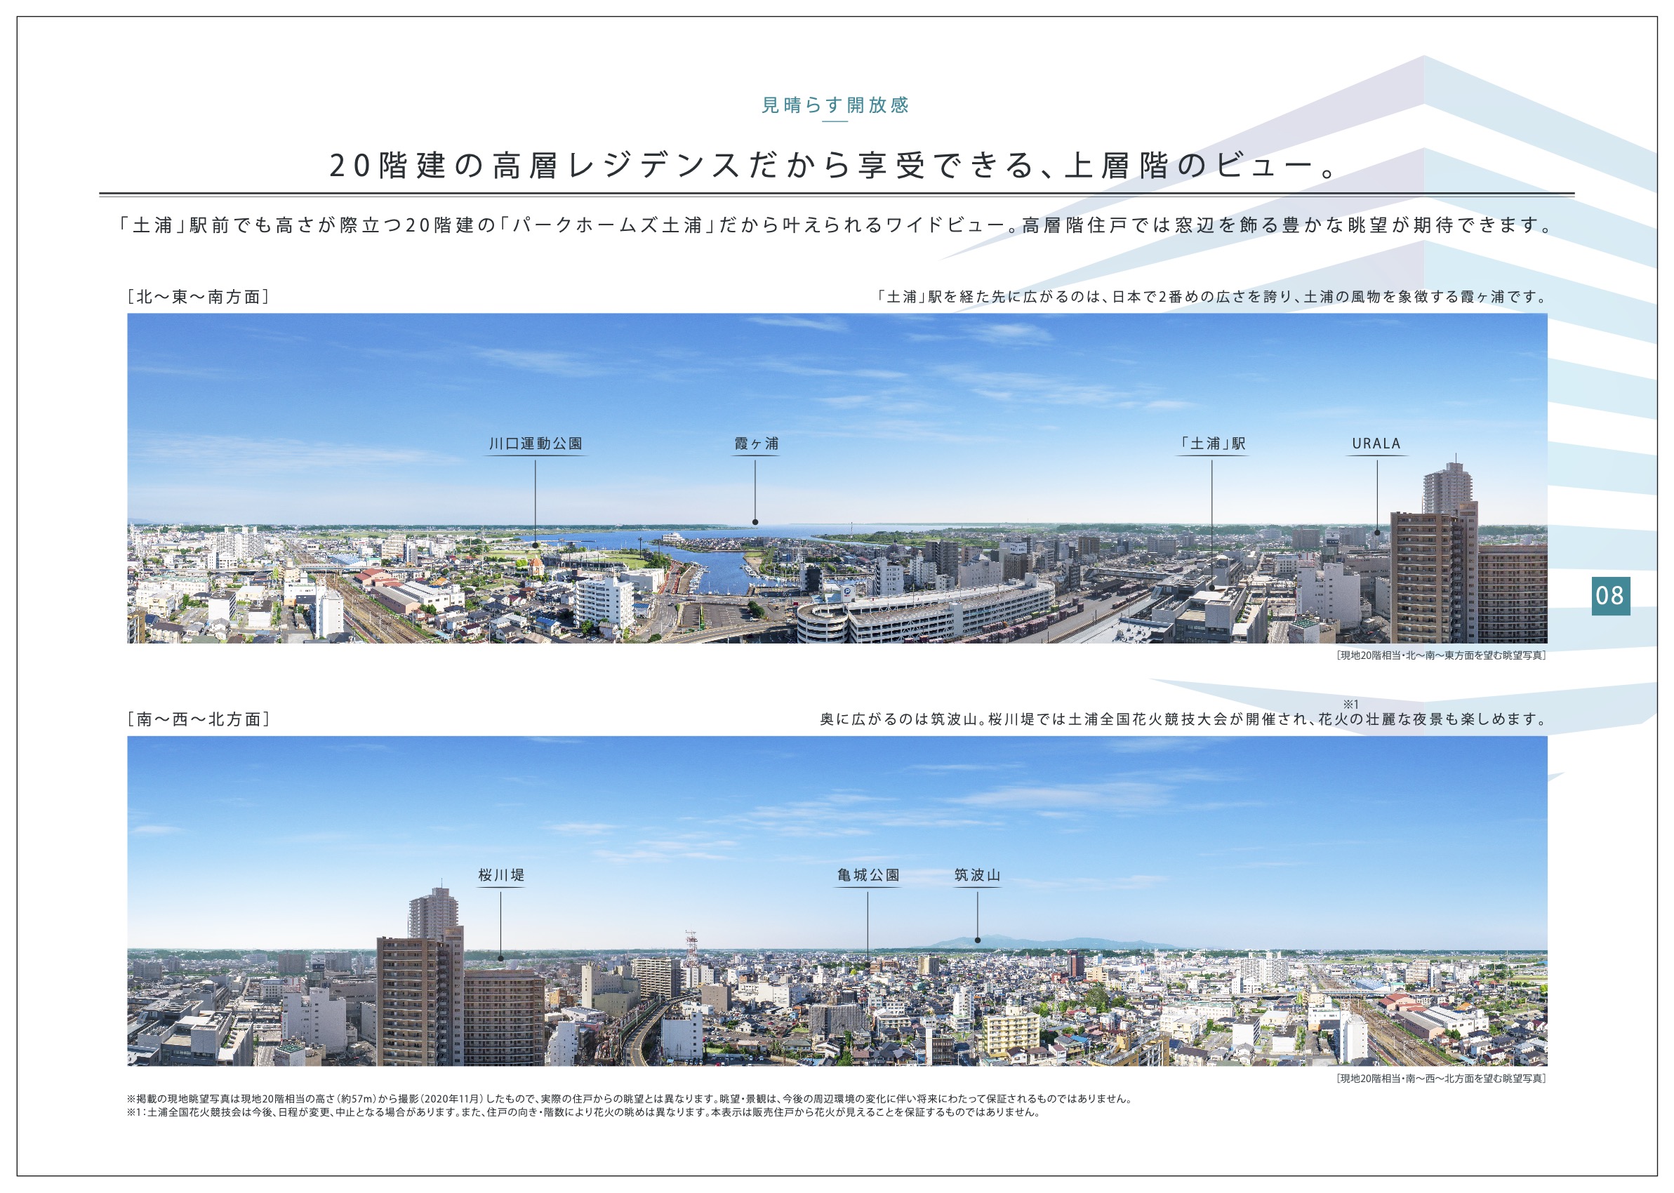Click the 筑波山 label
Image resolution: width=1674 pixels, height=1193 pixels.
click(x=977, y=875)
